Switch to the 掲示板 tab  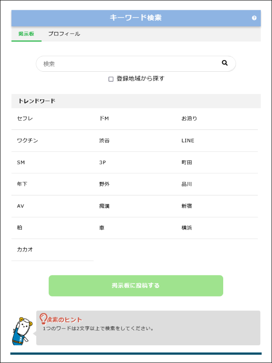pyautogui.click(x=26, y=34)
